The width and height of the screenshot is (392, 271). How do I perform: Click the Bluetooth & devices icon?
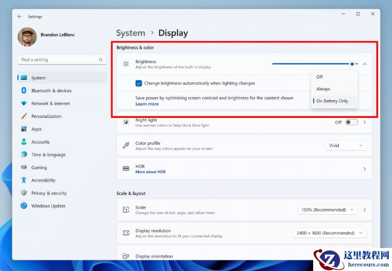pos(24,91)
